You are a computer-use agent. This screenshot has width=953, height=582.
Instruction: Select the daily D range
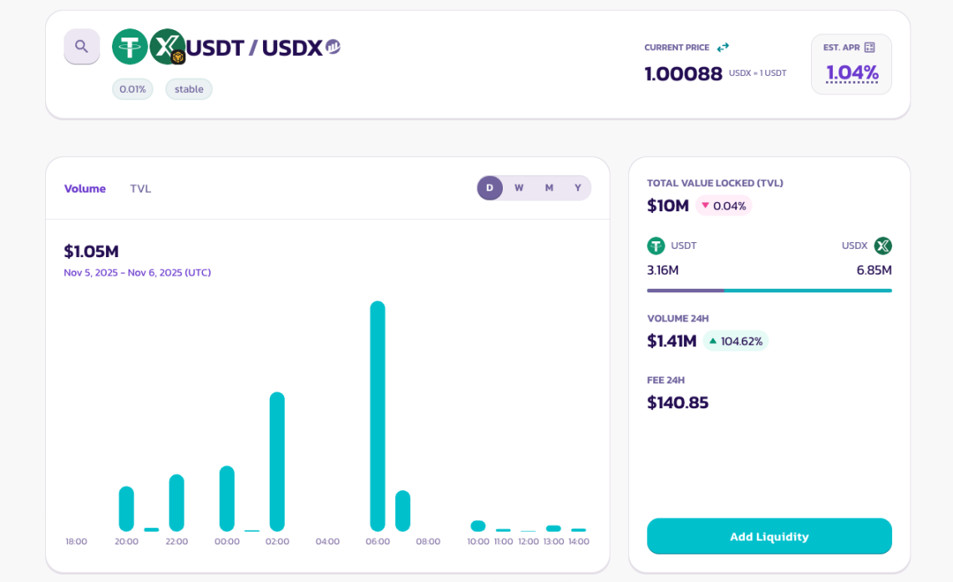(x=489, y=188)
